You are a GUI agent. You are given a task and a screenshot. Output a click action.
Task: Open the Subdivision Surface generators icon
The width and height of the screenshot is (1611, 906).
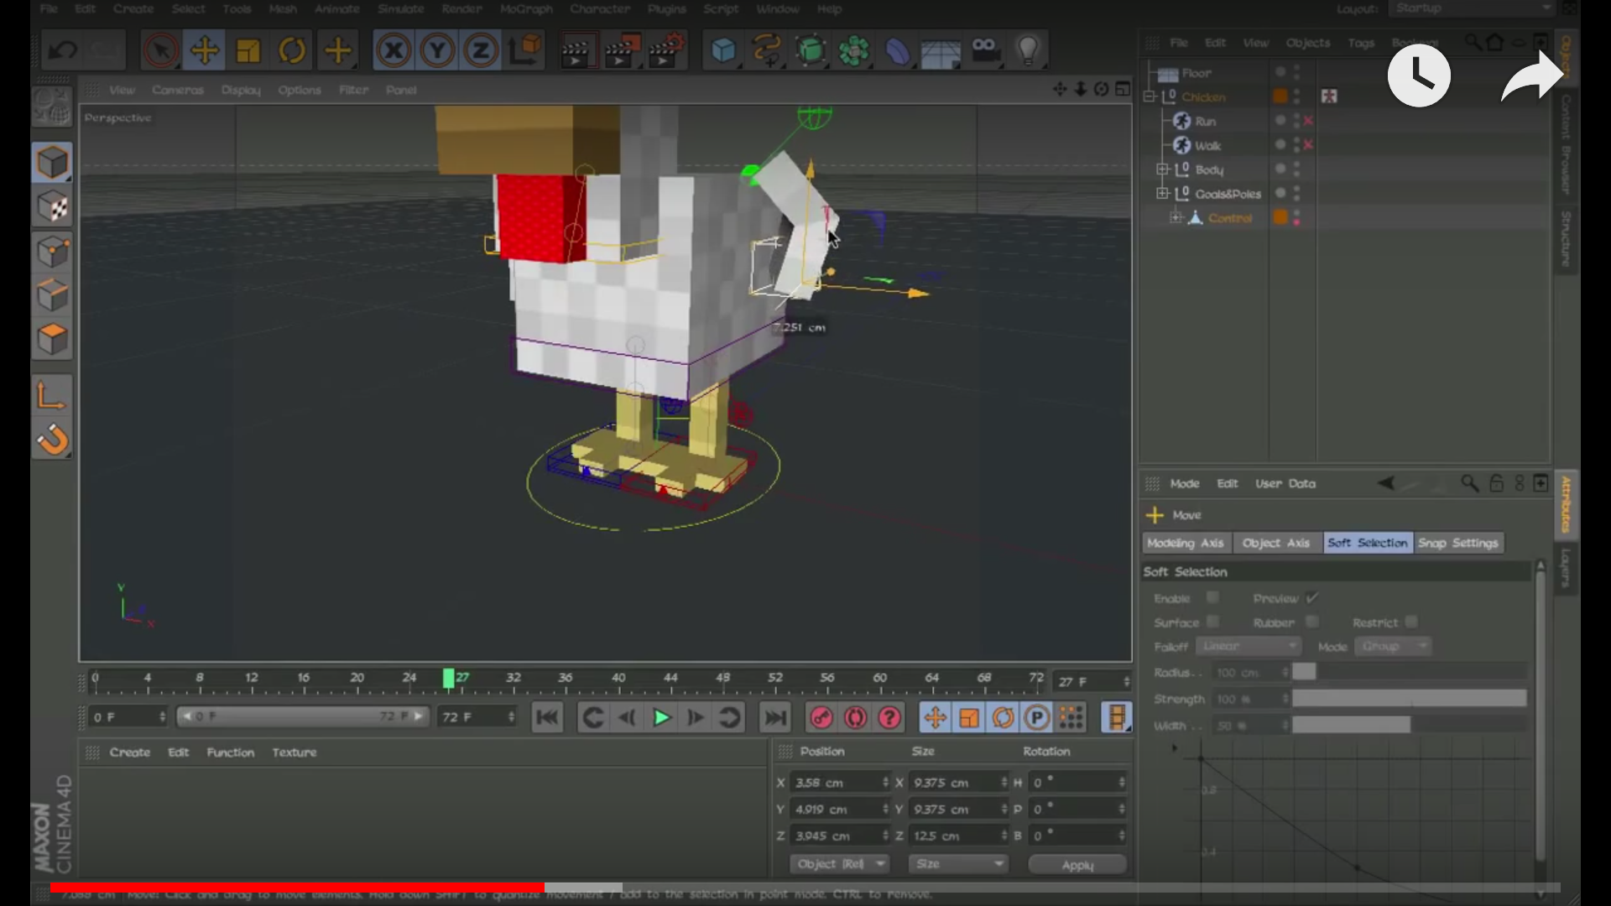[811, 51]
